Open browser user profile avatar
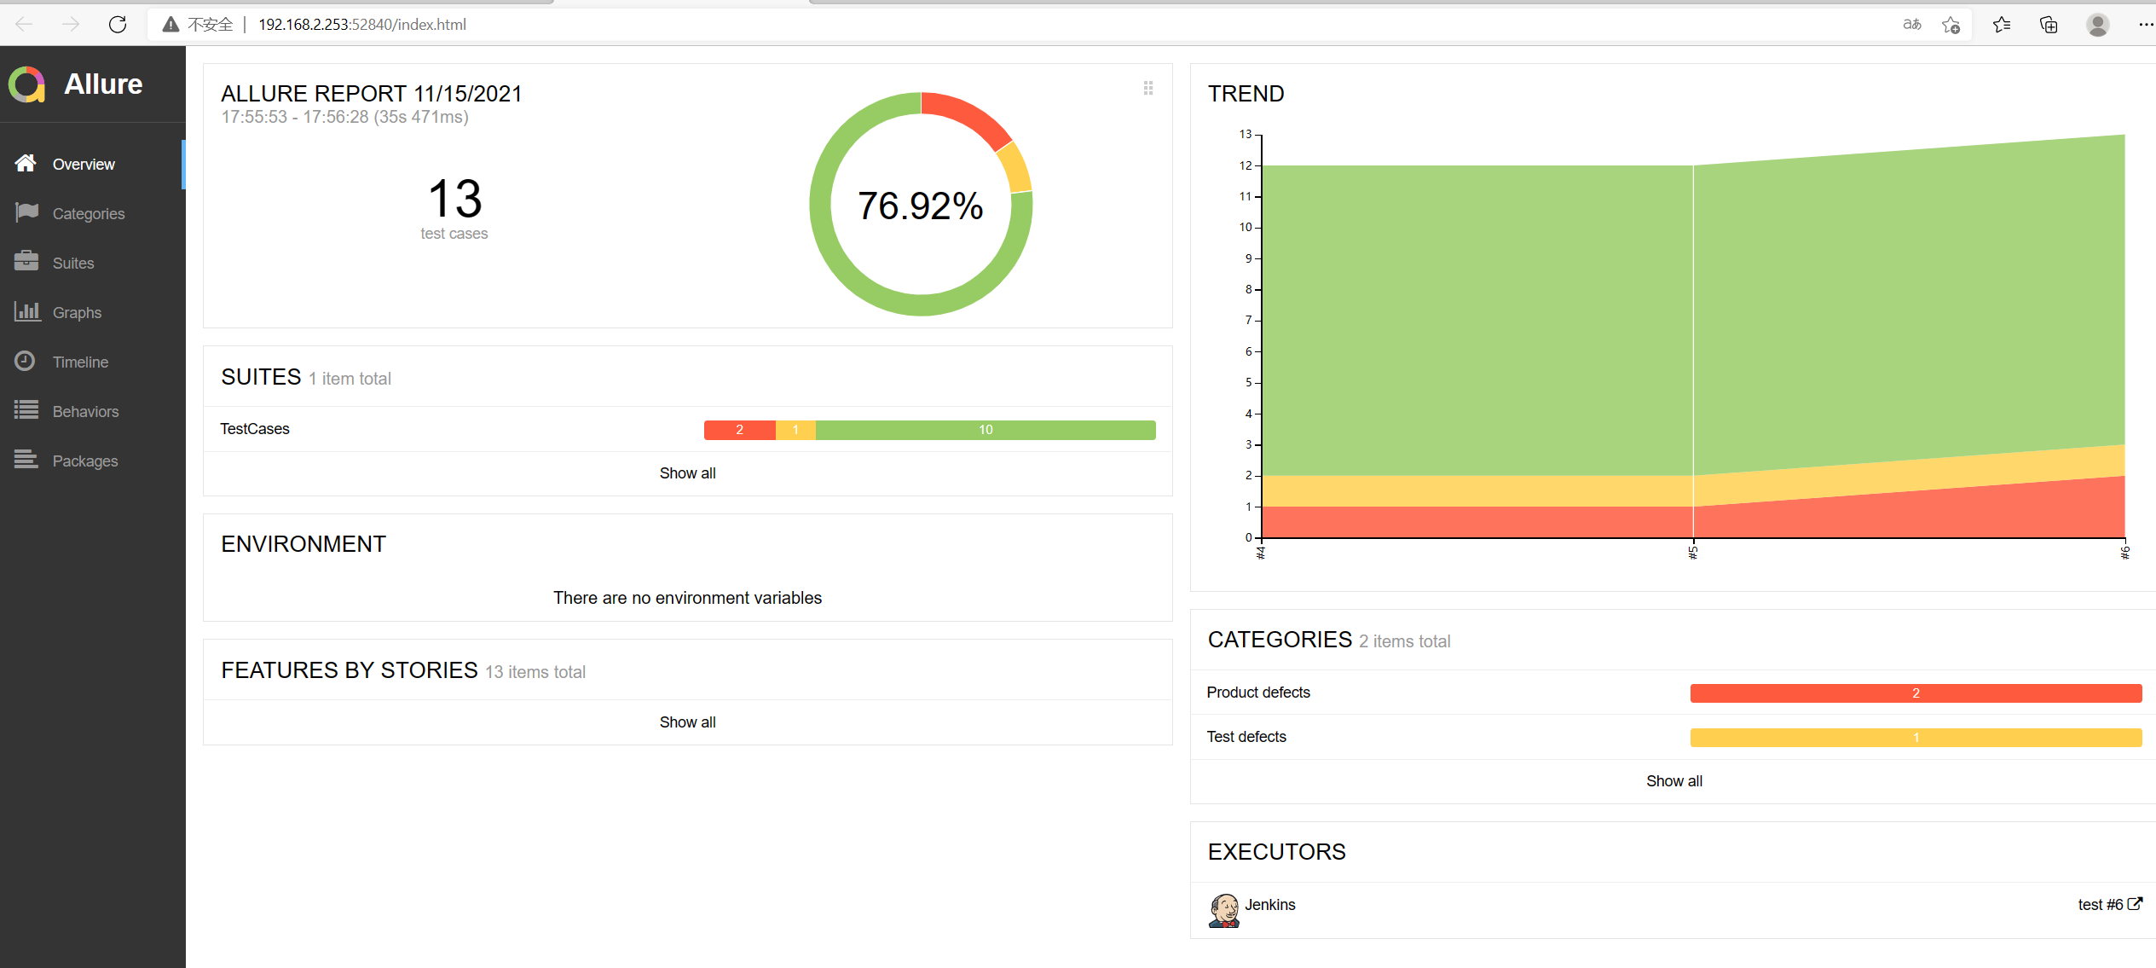 [2097, 25]
